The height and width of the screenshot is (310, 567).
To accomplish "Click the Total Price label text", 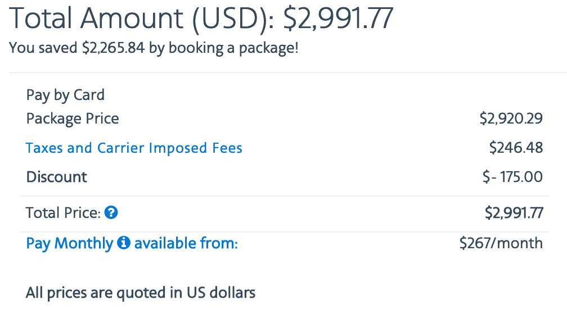I will pyautogui.click(x=63, y=213).
